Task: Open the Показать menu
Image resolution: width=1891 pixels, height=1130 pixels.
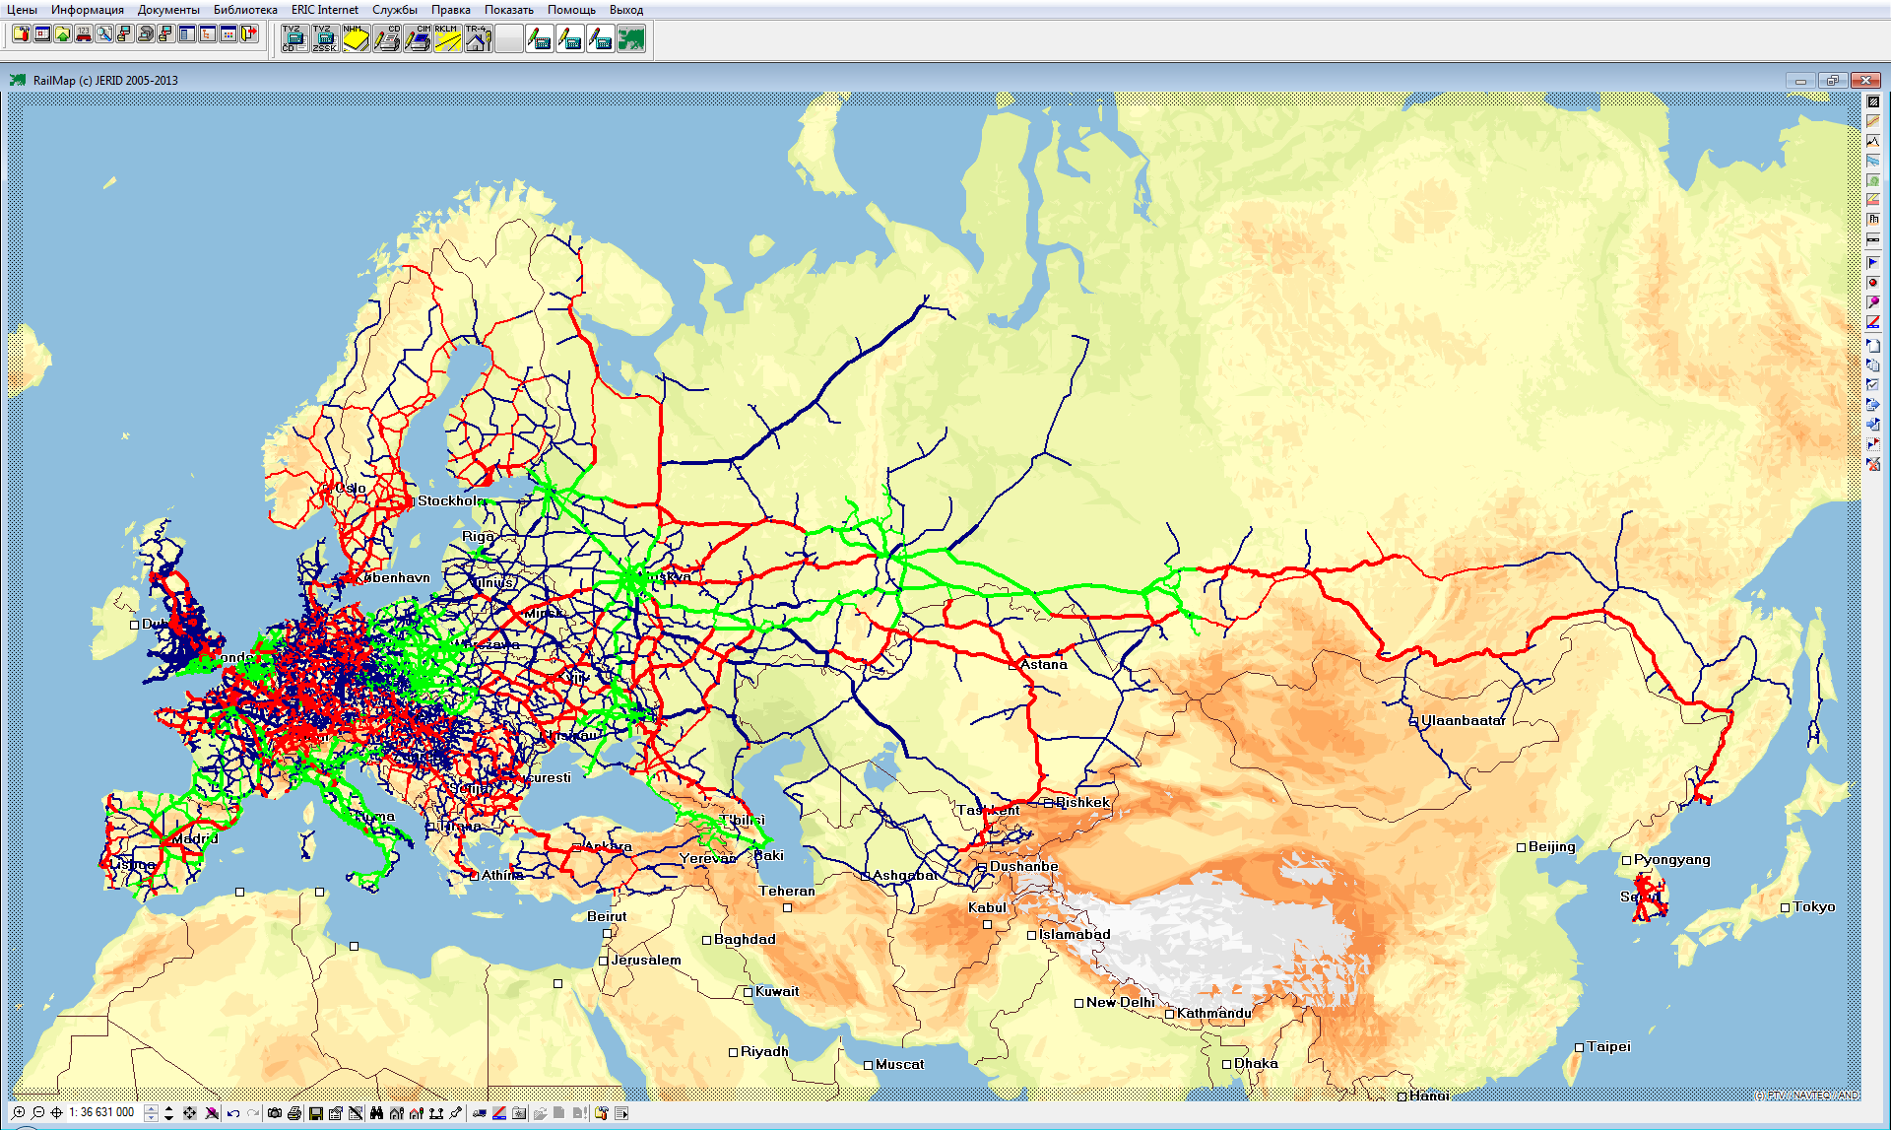Action: (x=508, y=10)
